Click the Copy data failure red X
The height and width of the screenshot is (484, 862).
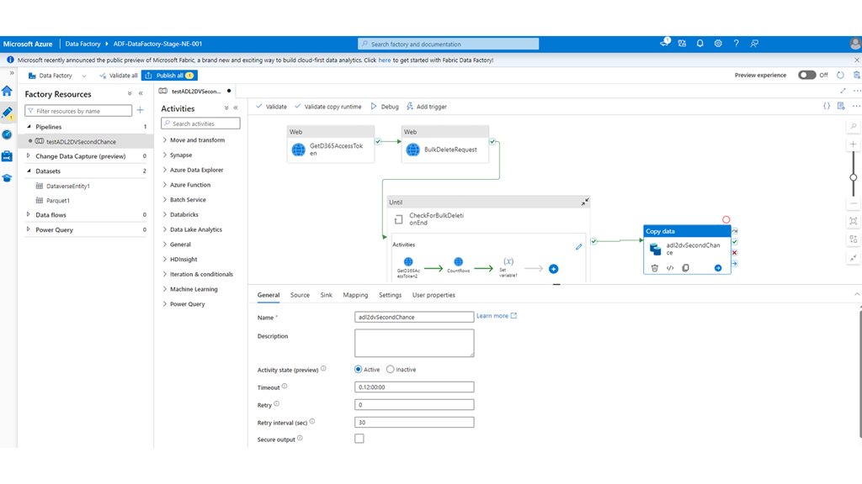pos(734,253)
